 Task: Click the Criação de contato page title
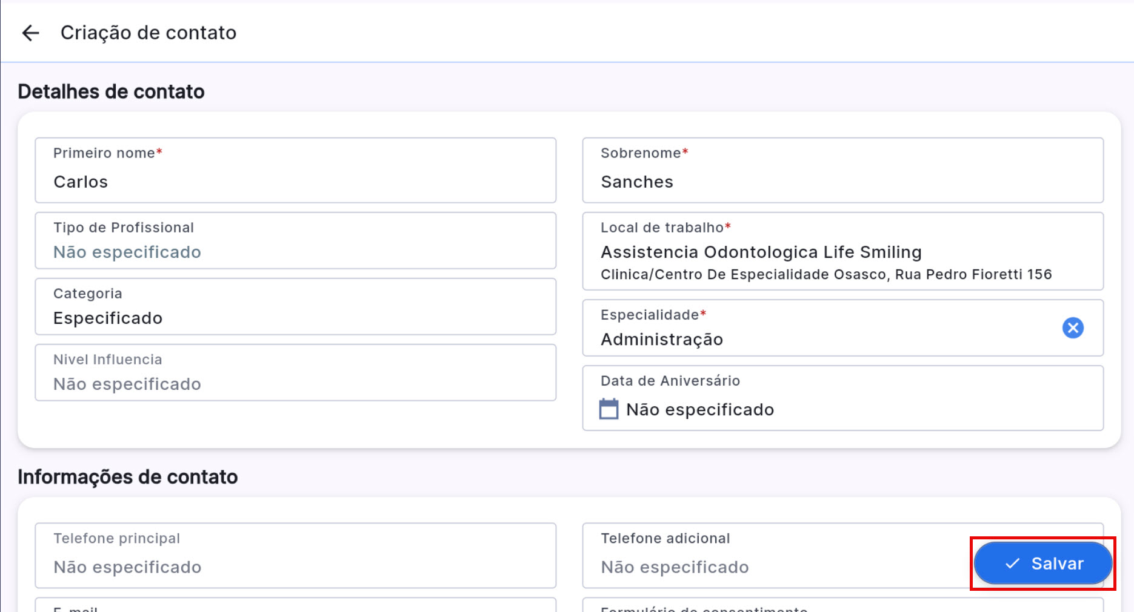(x=148, y=33)
